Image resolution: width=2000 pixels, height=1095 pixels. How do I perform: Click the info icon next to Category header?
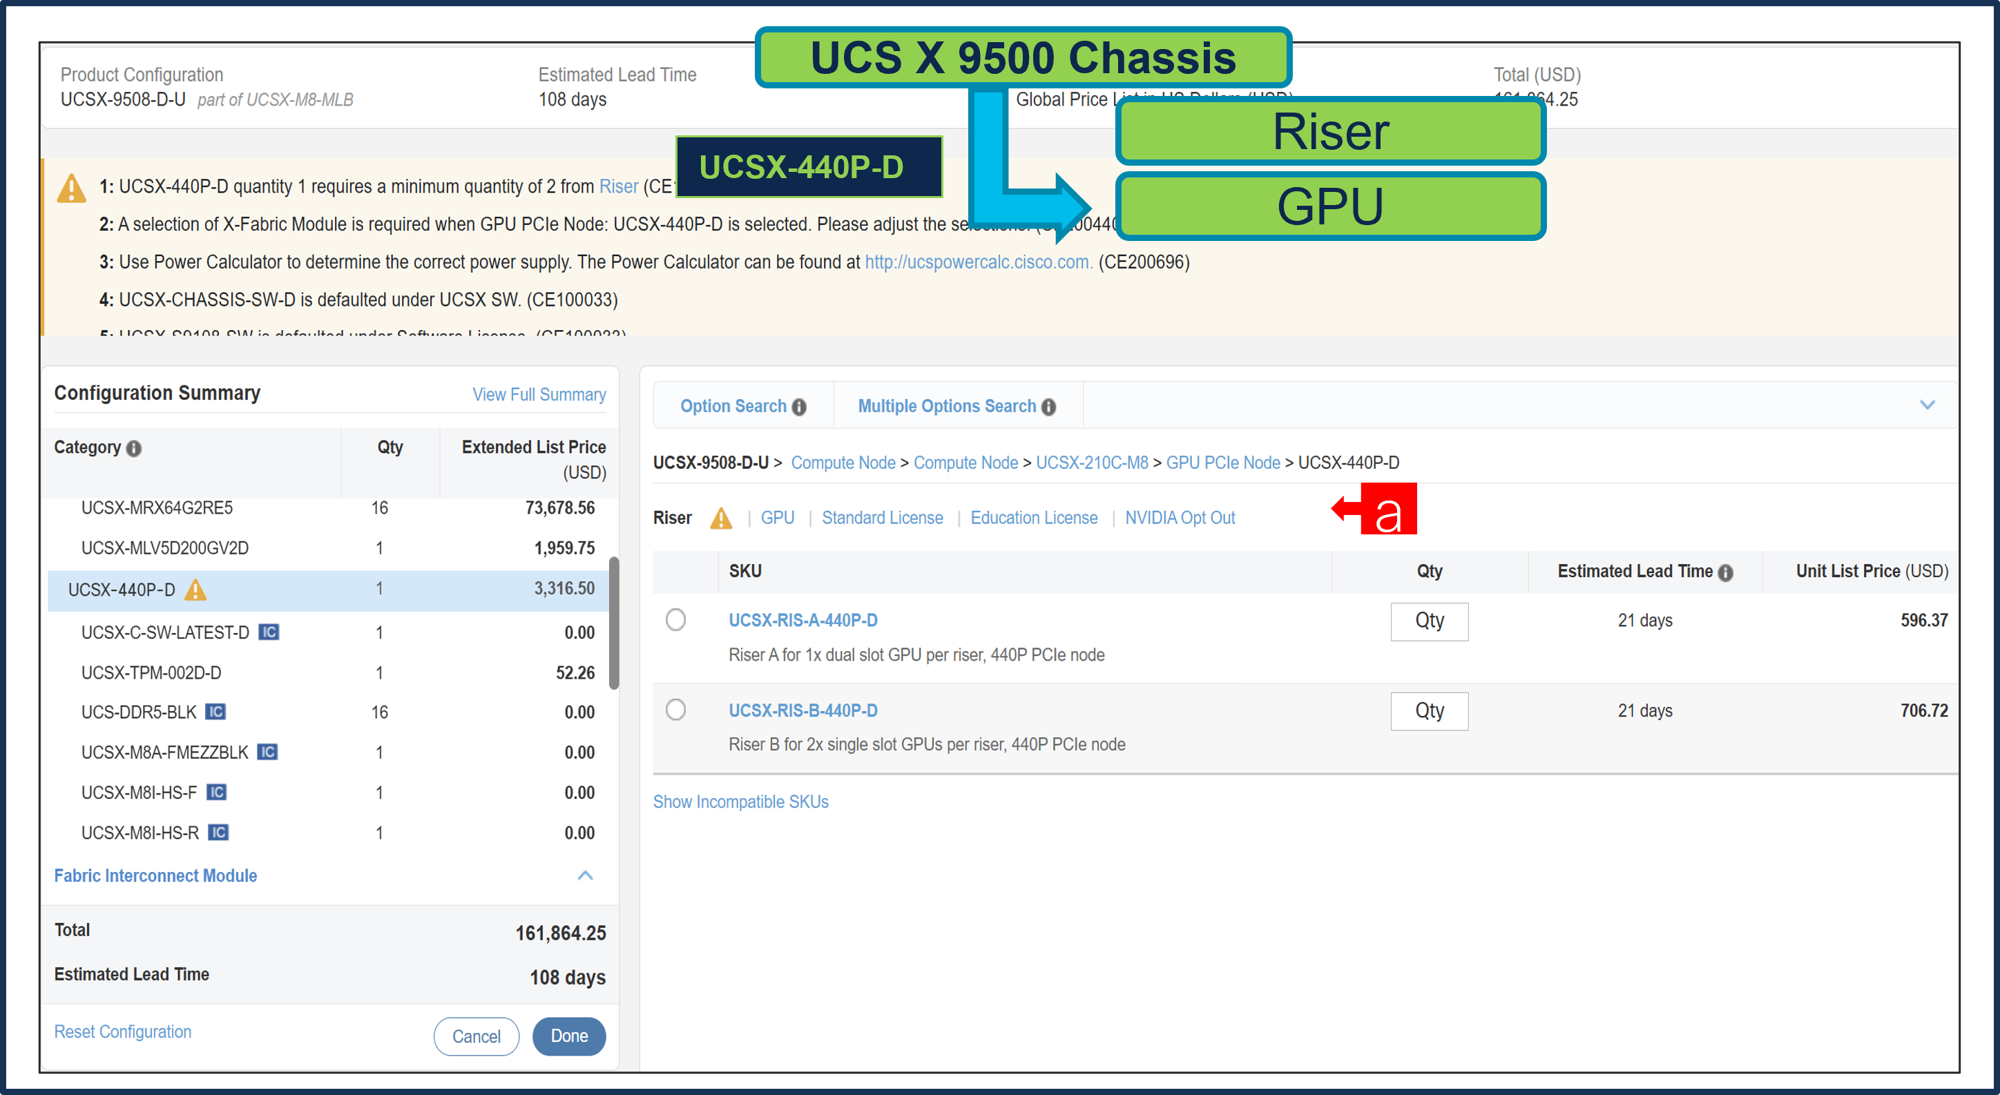(133, 449)
